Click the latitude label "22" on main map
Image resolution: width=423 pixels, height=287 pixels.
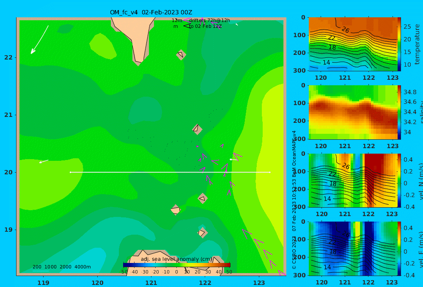pos(8,57)
